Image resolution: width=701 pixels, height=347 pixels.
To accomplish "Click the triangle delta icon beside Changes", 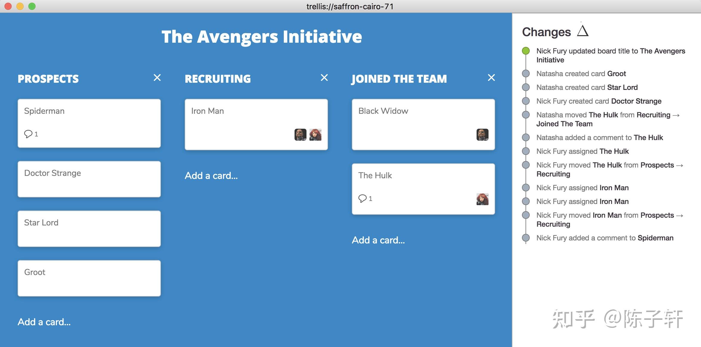I will 583,31.
